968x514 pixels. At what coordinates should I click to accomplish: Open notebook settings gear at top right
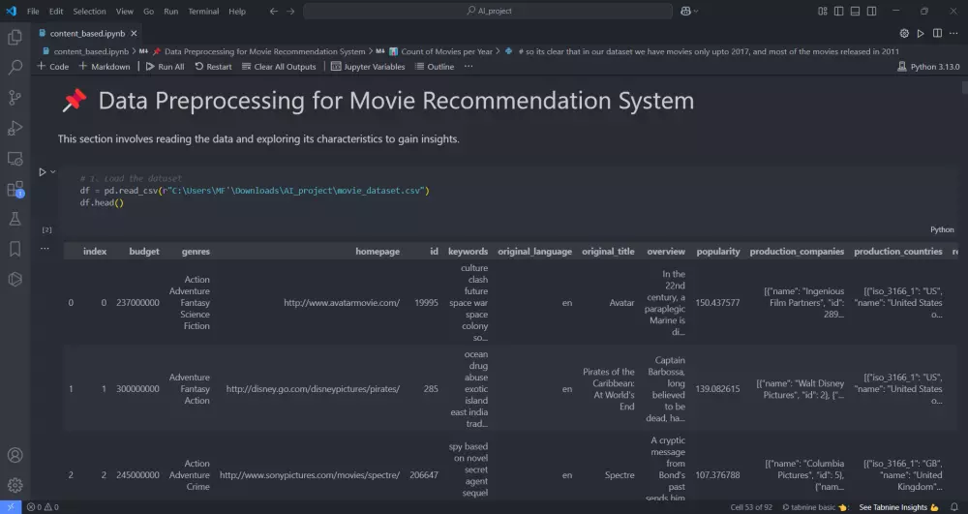(904, 33)
